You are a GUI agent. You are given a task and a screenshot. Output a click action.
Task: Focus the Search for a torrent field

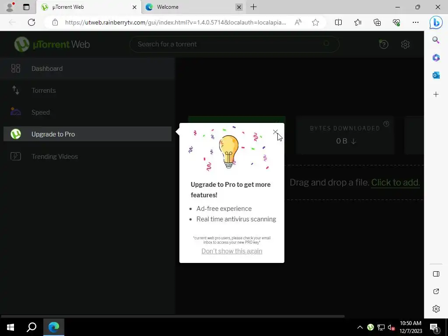point(234,44)
